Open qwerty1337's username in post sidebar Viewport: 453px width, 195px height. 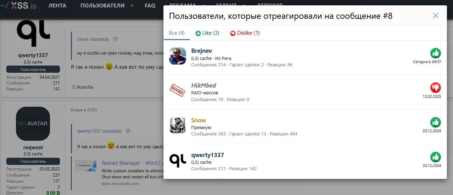click(33, 55)
